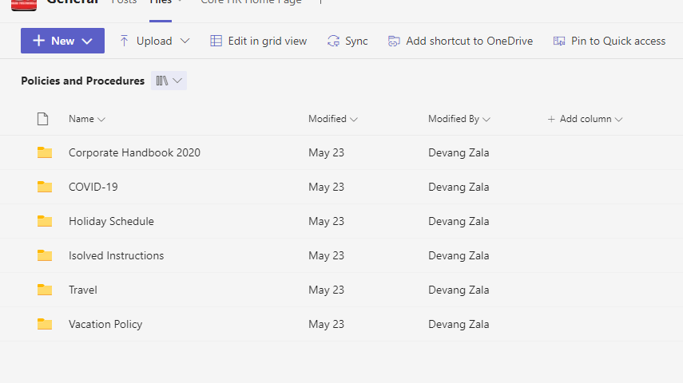This screenshot has height=383, width=683.
Task: Click Devang Zala in the COVID-19 row
Action: [459, 188]
